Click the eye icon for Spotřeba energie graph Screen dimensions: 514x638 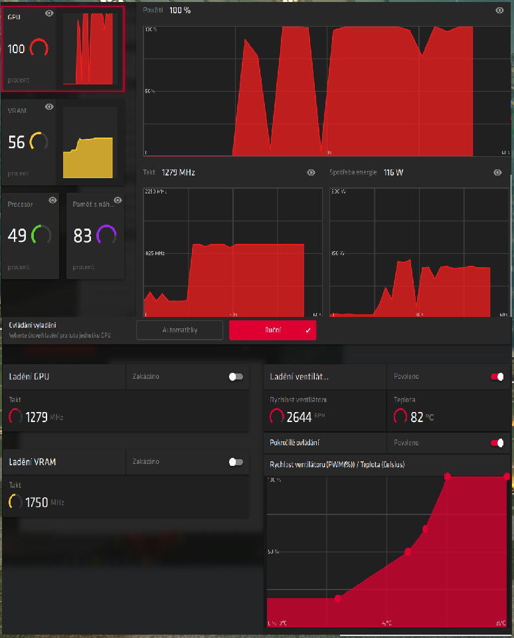(498, 173)
